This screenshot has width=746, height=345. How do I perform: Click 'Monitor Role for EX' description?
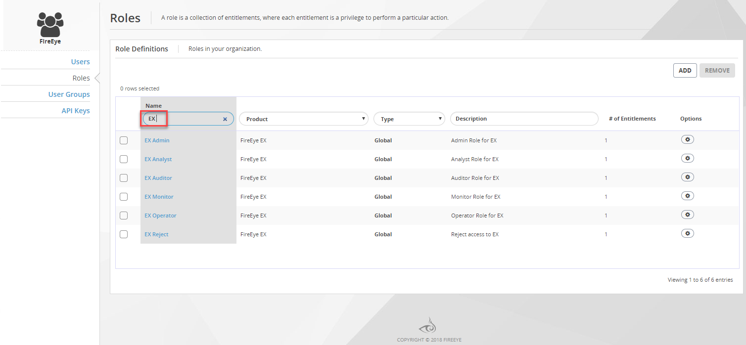(x=476, y=197)
